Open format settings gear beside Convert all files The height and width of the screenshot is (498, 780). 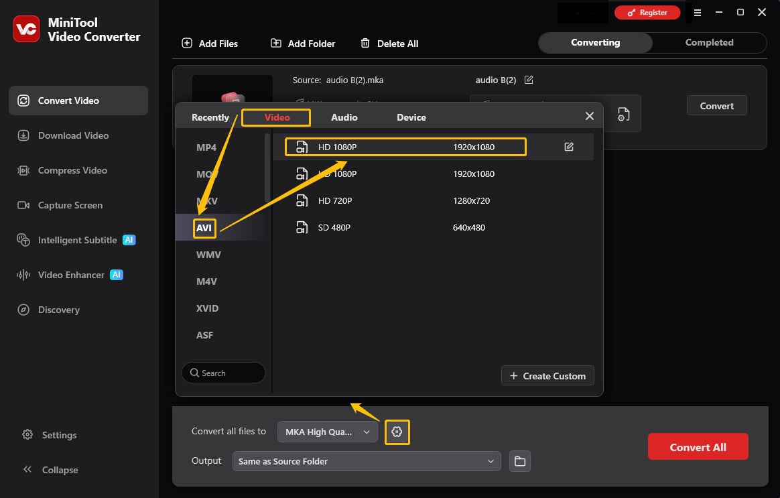(x=397, y=432)
